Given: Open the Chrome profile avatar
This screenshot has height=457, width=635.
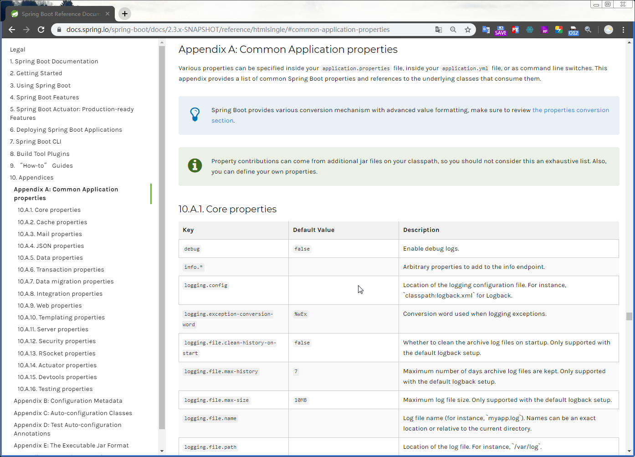Looking at the screenshot, I should (x=609, y=30).
